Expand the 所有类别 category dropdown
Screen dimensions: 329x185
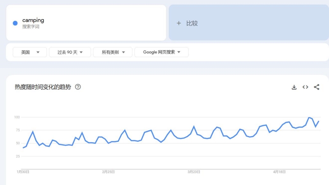(113, 52)
